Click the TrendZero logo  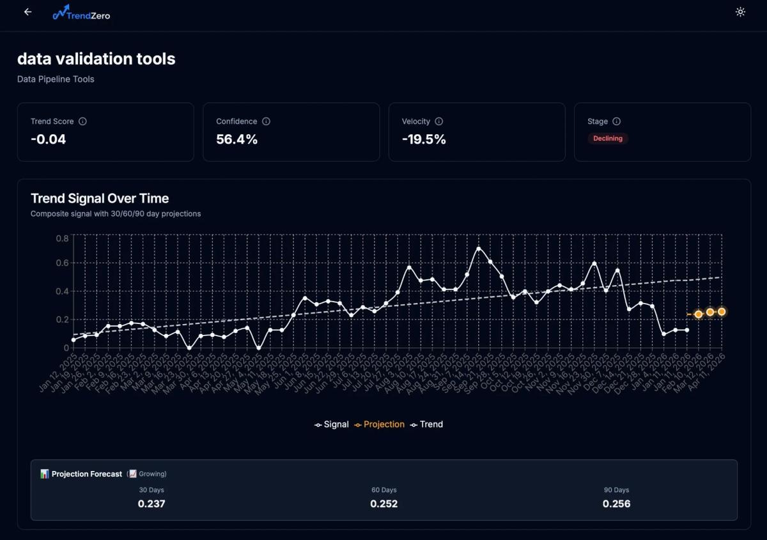click(81, 13)
